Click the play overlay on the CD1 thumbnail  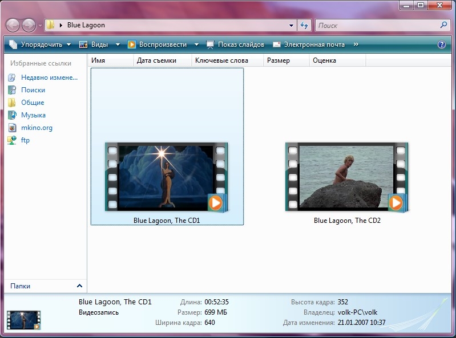click(x=216, y=202)
